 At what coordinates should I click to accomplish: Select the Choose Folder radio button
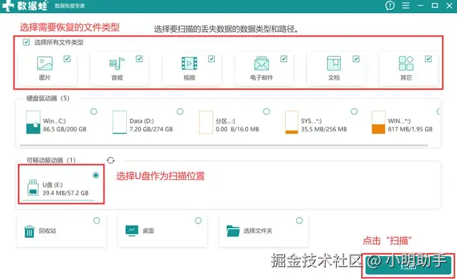[299, 220]
